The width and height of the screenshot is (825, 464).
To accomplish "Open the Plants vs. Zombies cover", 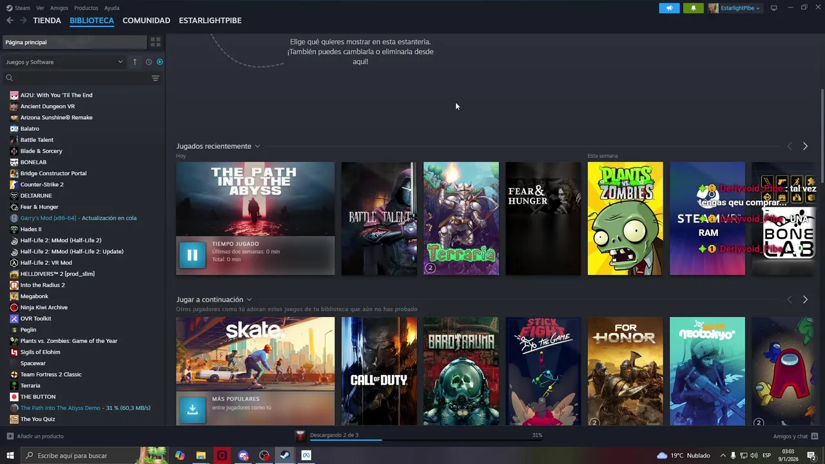I will click(x=625, y=218).
